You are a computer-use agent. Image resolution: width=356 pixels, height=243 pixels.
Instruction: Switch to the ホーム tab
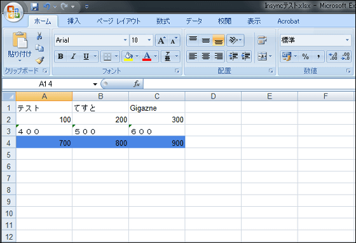click(43, 22)
